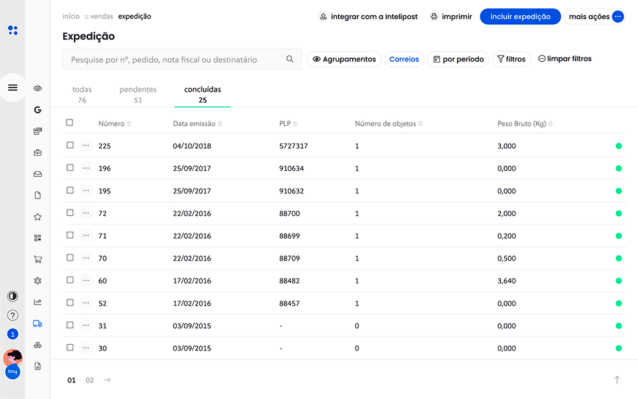Open the star favorites icon in sidebar
The height and width of the screenshot is (399, 638).
point(38,217)
